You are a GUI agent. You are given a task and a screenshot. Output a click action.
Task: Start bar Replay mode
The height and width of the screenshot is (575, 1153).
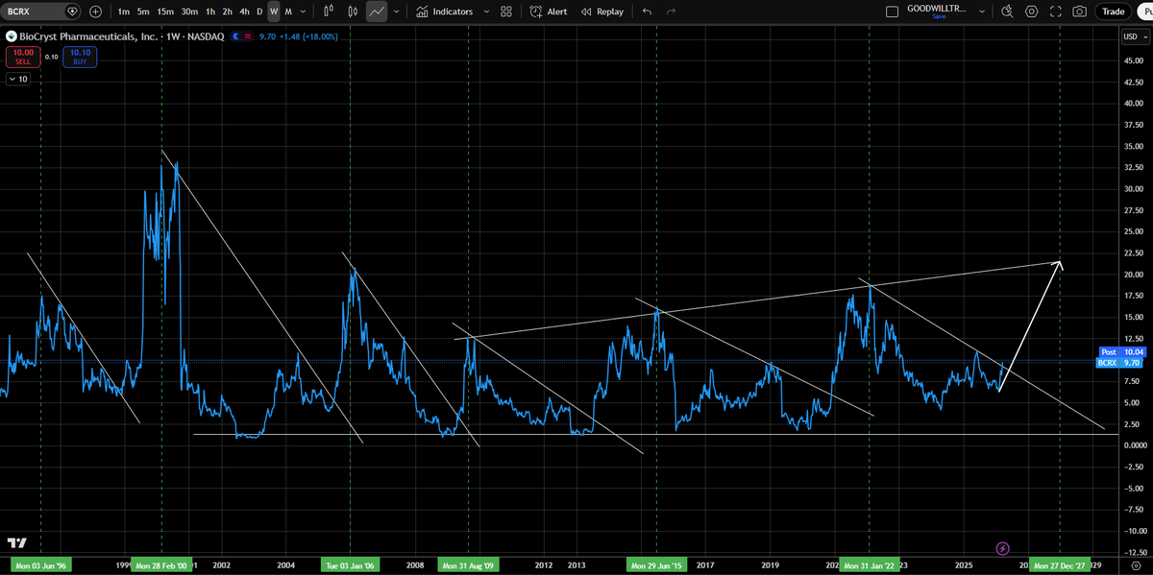click(x=601, y=12)
